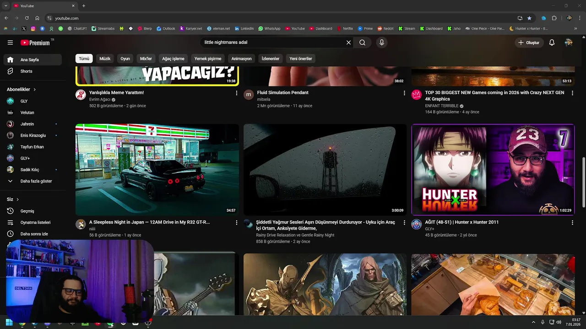Viewport: 586px width, 329px height.
Task: Open the LinkedIn bookmark
Action: click(x=244, y=28)
